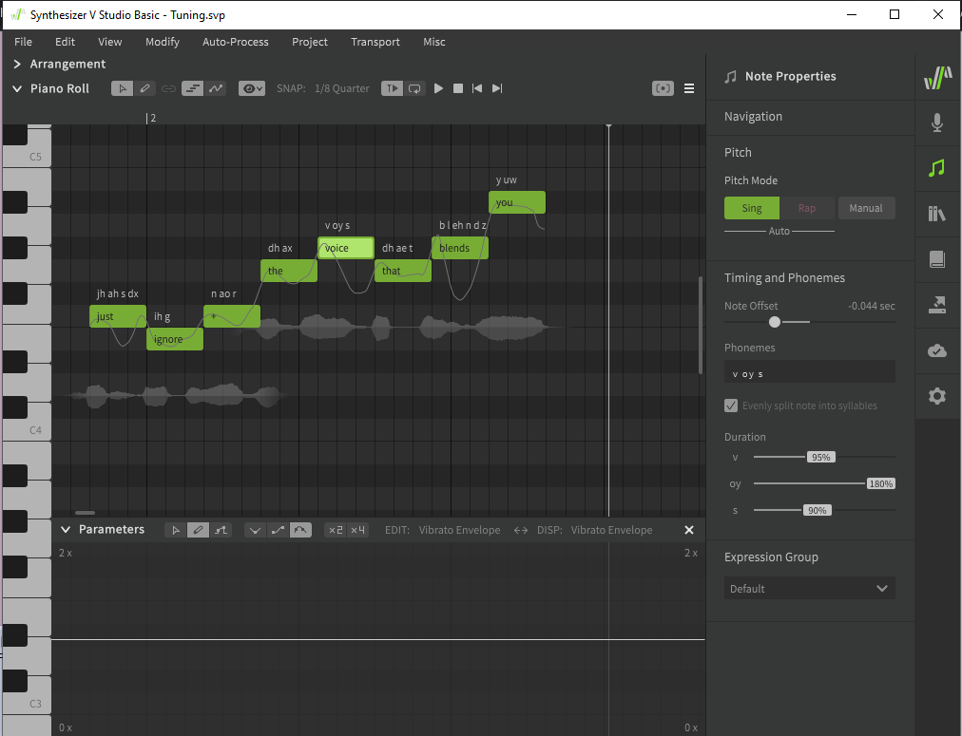Image resolution: width=962 pixels, height=736 pixels.
Task: Open the View menu
Action: (x=110, y=42)
